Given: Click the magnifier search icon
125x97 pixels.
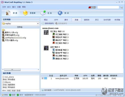Looking at the screenshot, I should (121, 7).
